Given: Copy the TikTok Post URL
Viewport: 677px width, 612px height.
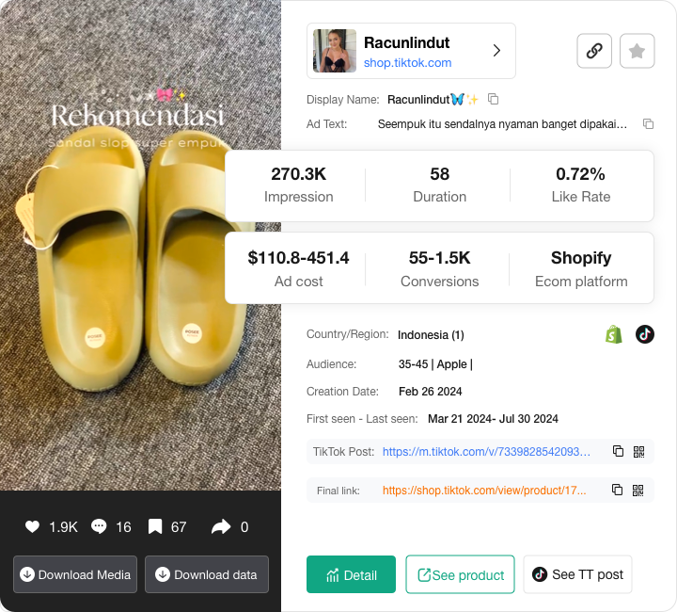Looking at the screenshot, I should (618, 451).
